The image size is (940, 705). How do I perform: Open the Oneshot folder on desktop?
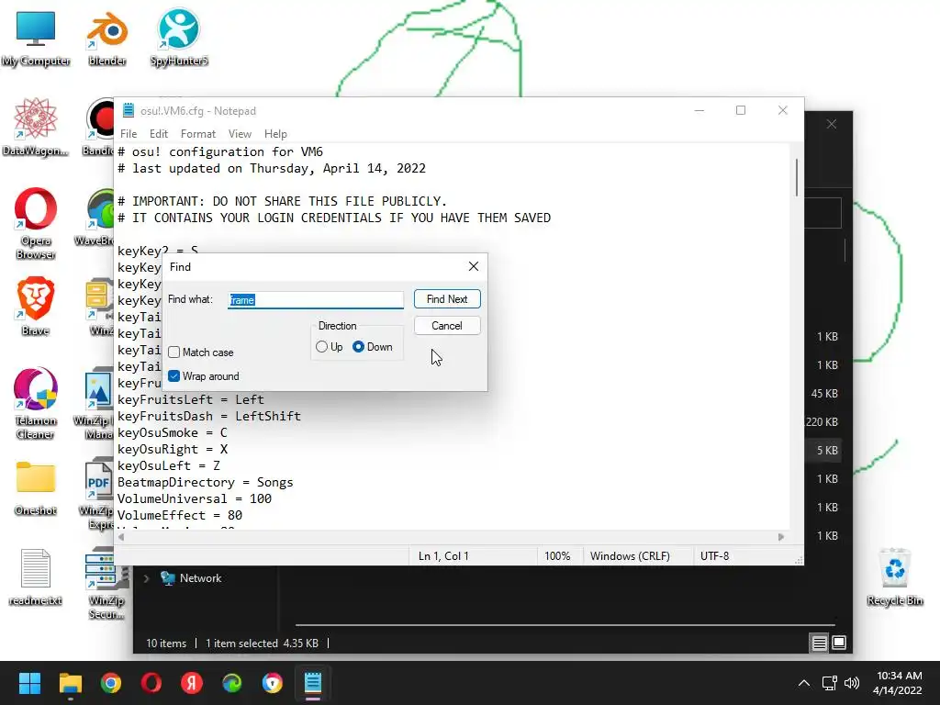(x=36, y=488)
